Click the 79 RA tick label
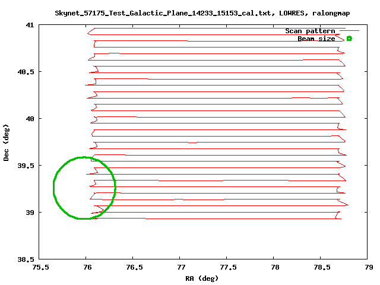This screenshot has width=380, height=285. coord(369,267)
